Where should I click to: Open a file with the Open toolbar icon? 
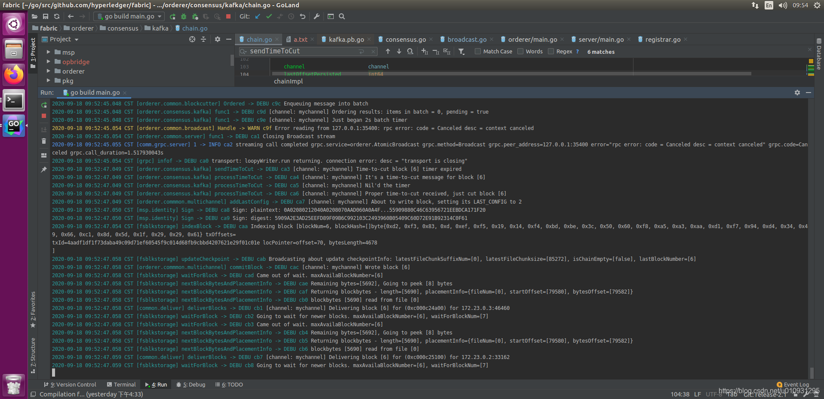point(34,16)
